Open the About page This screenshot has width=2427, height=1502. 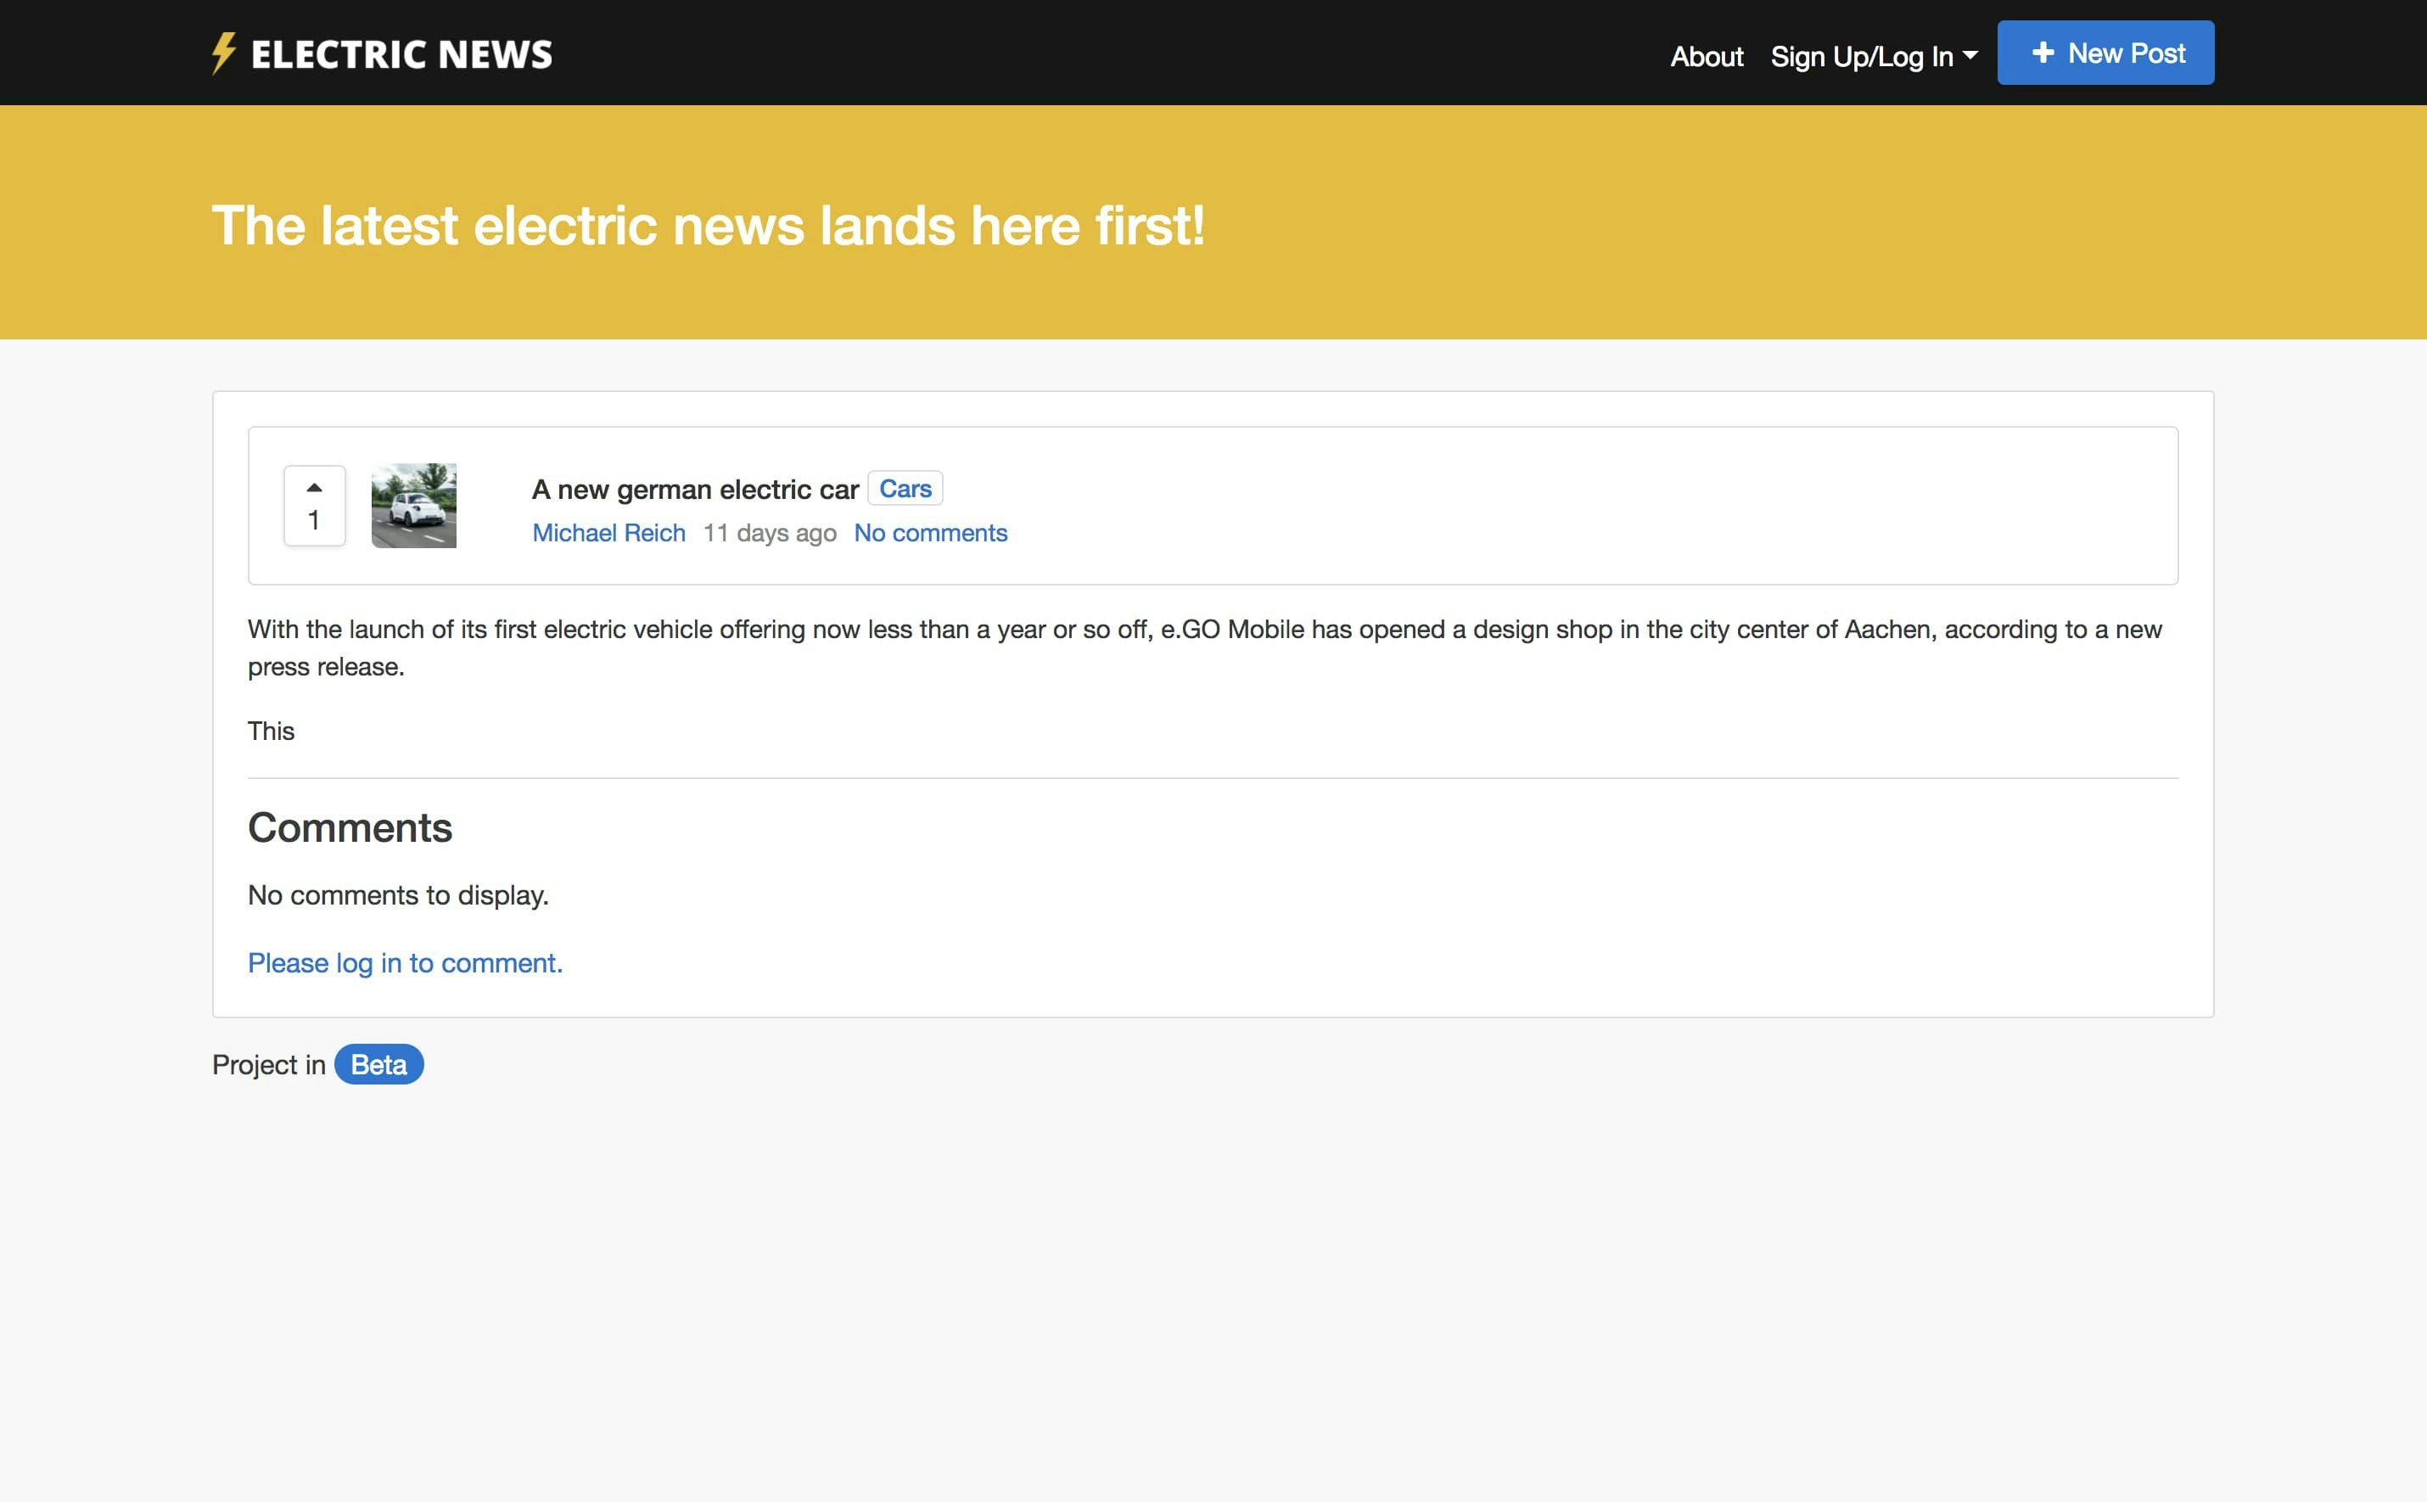[1705, 57]
